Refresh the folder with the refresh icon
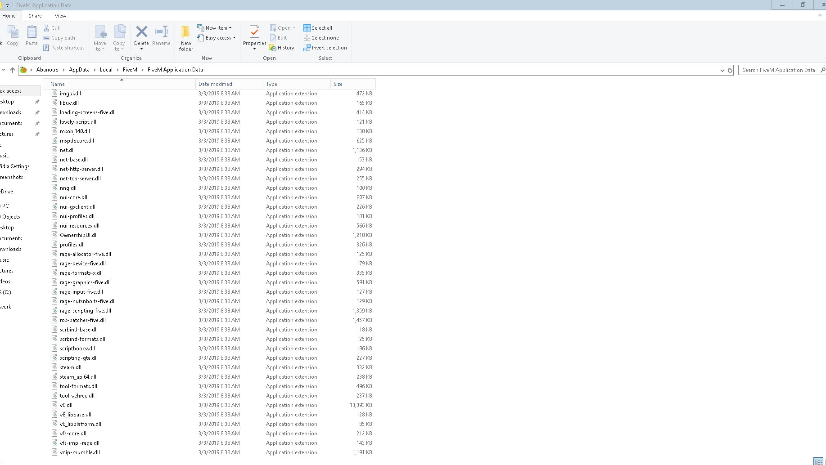This screenshot has width=826, height=465. pyautogui.click(x=730, y=70)
